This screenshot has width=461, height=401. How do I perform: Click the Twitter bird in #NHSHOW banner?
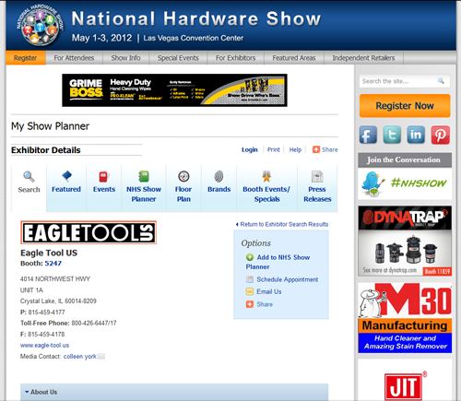[x=372, y=184]
